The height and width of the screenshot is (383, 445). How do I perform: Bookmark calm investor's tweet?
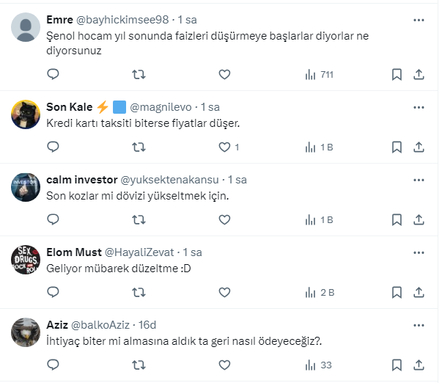(x=396, y=219)
